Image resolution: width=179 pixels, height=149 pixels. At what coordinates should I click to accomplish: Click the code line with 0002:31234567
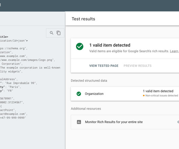point(12,102)
